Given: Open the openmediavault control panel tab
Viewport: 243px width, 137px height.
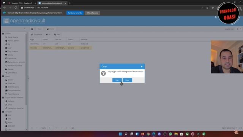Looking at the screenshot, I should [52, 3].
